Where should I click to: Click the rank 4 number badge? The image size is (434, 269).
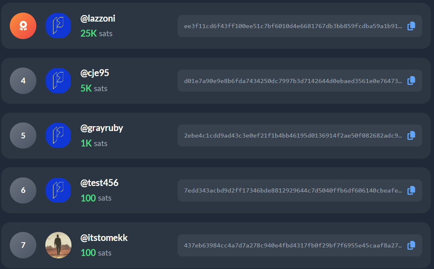(23, 81)
